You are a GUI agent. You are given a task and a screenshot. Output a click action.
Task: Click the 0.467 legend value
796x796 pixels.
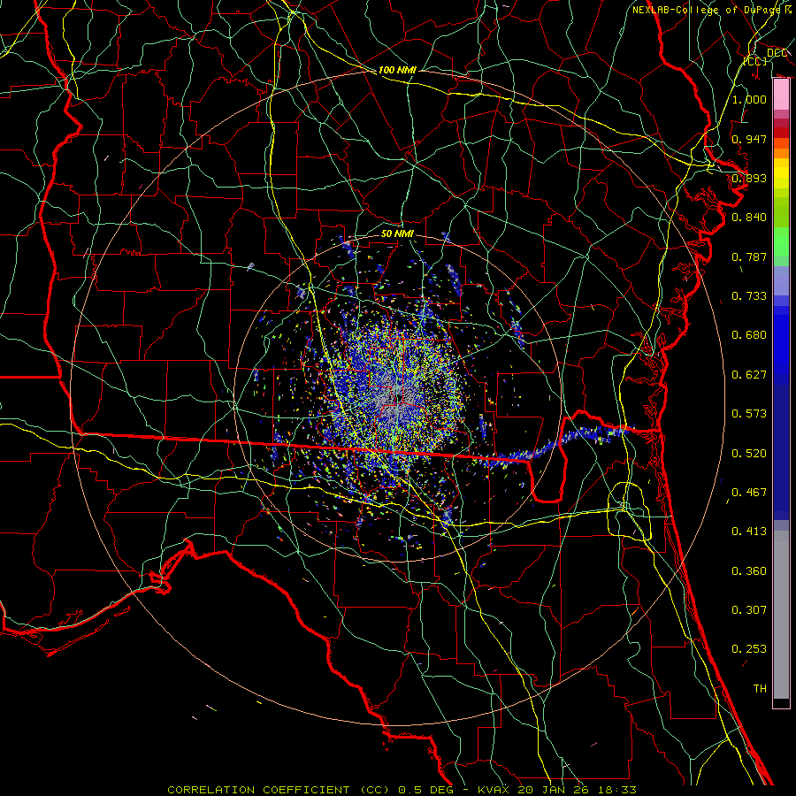(x=749, y=493)
